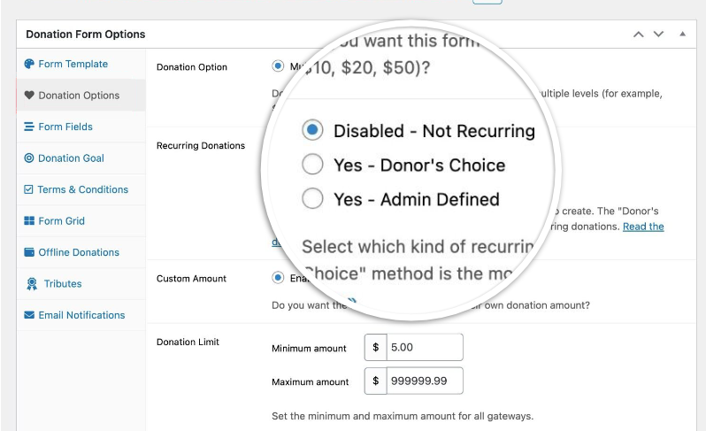Screen dimensions: 706x431
Task: Click the Tributes ribbon award icon
Action: 32,284
